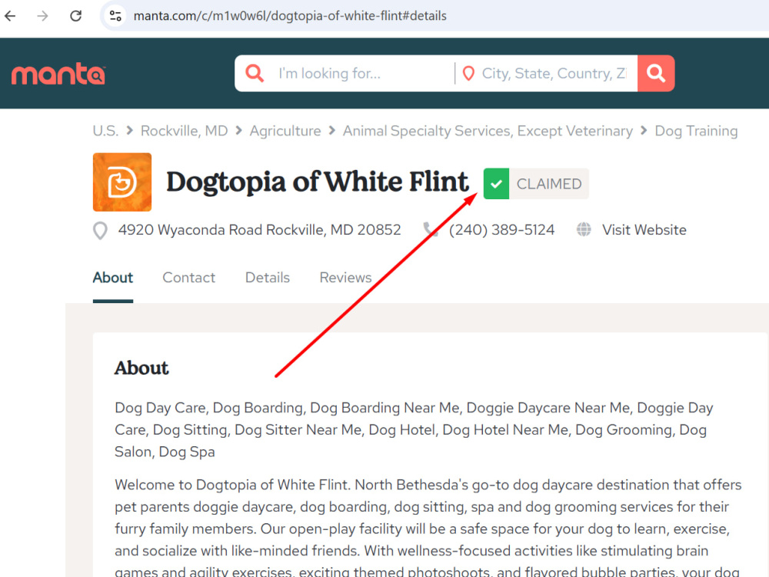This screenshot has width=769, height=577.
Task: Click the red magnifier icon in search box
Action: [x=255, y=74]
